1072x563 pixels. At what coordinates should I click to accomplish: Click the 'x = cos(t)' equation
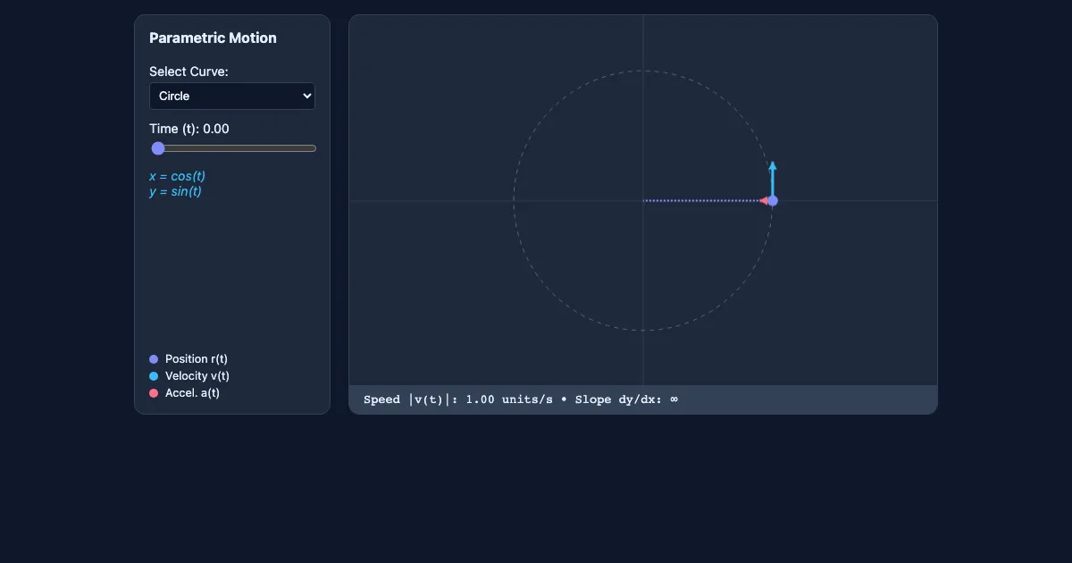click(x=177, y=176)
